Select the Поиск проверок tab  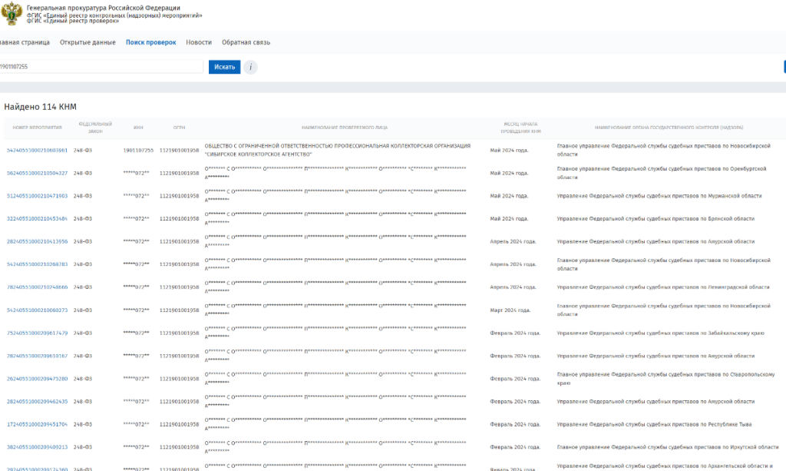(150, 42)
